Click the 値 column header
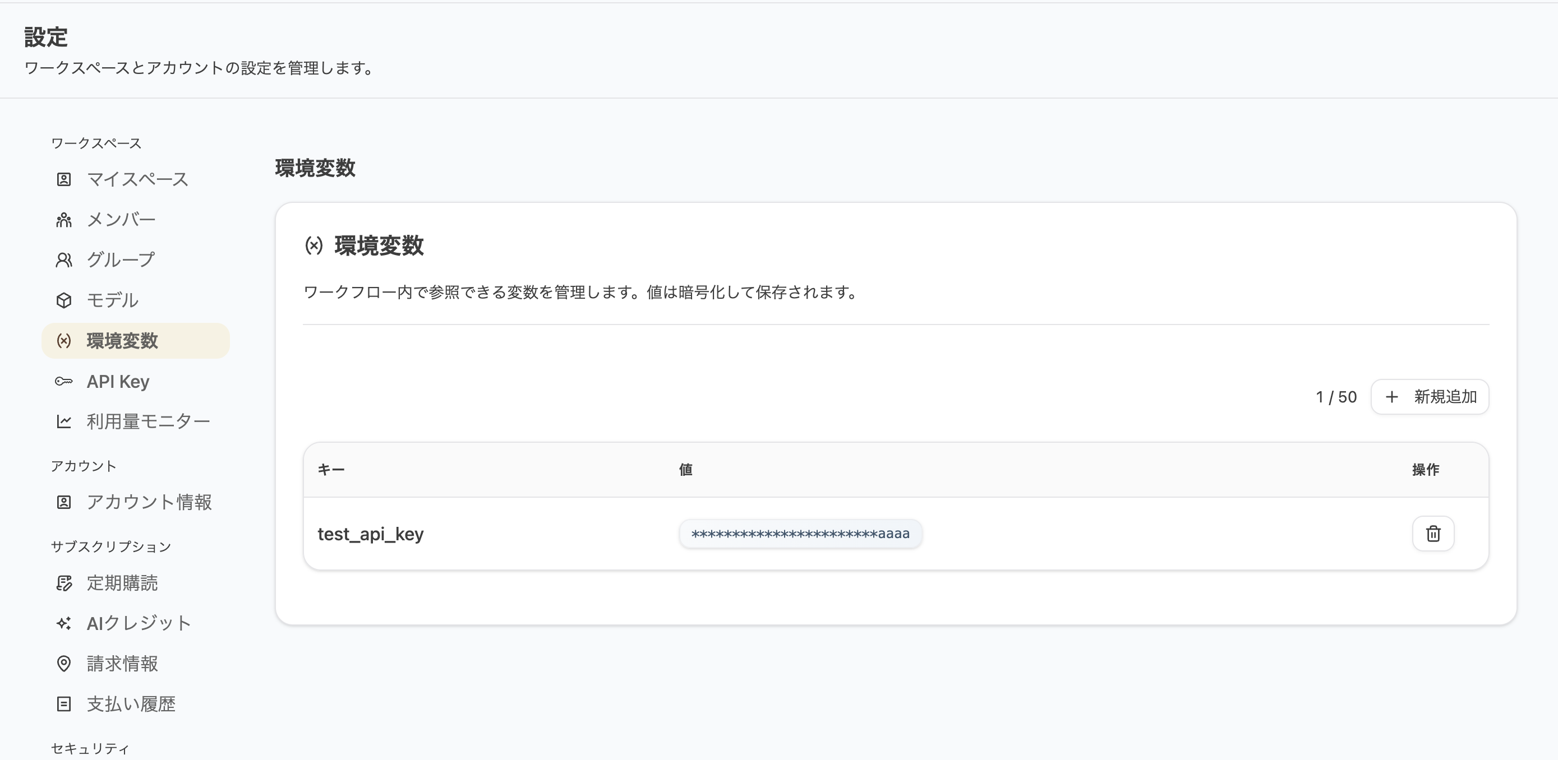1558x760 pixels. 685,470
